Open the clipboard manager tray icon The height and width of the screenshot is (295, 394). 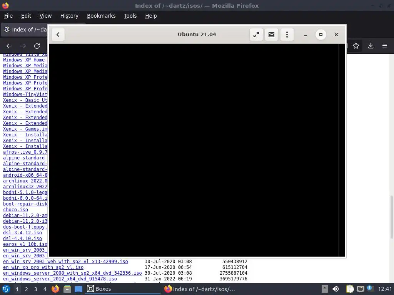point(350,289)
